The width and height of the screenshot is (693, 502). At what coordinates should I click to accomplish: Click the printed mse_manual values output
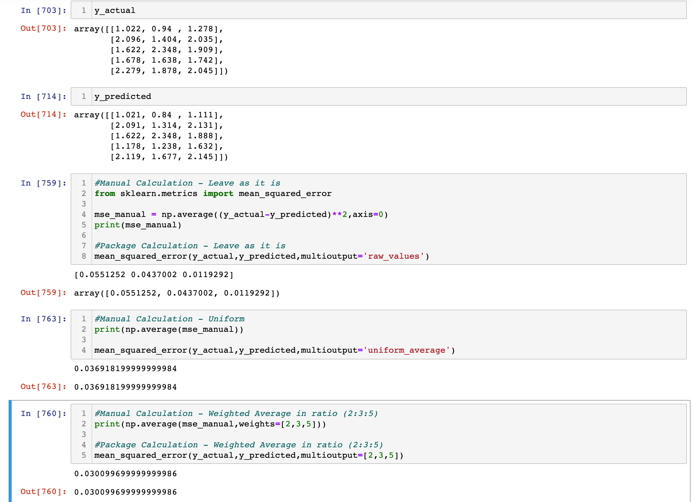pos(154,275)
